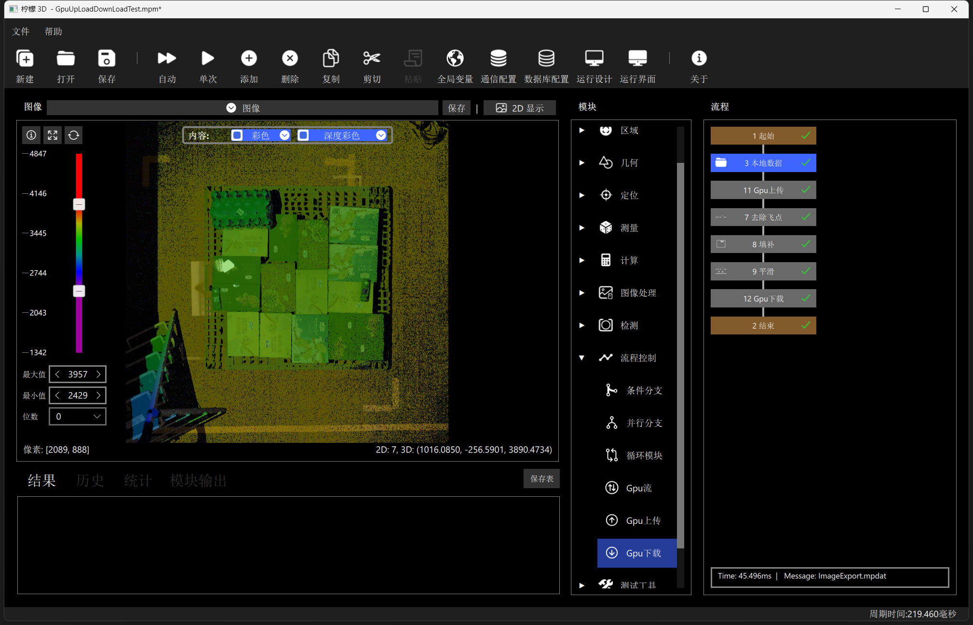This screenshot has height=625, width=973.
Task: Show image info with the circled-i icon
Action: 31,135
